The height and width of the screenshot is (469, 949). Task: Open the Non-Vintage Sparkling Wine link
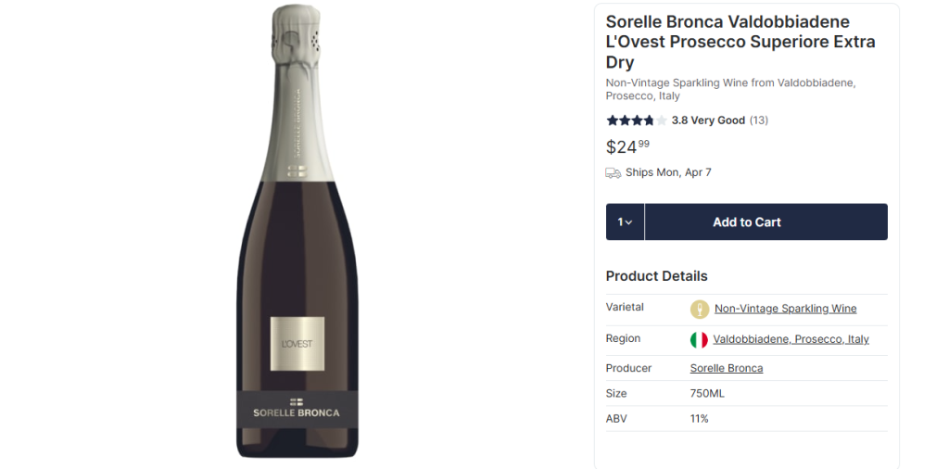pyautogui.click(x=785, y=309)
